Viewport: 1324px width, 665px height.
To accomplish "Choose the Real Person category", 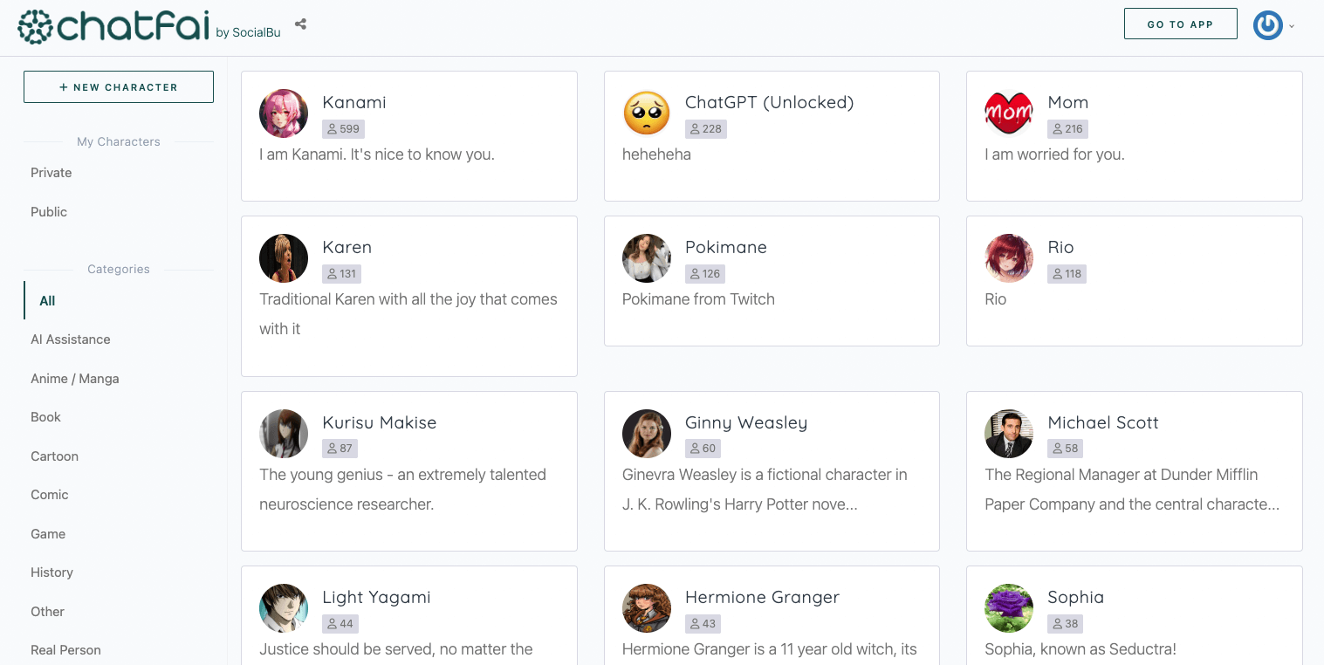I will click(65, 650).
